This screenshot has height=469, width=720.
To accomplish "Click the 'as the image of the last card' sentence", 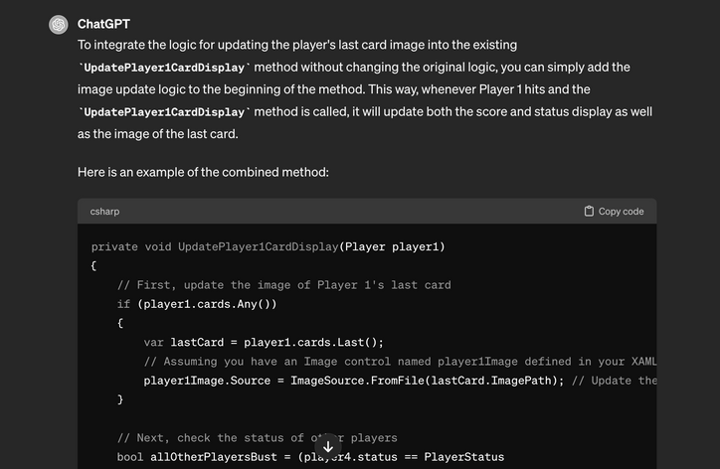I will coord(157,134).
